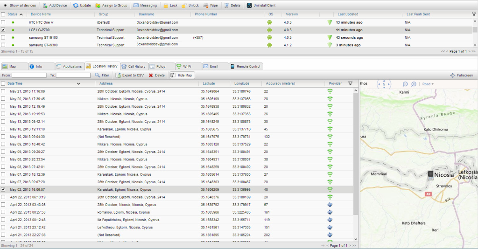Go to next page in location history pager
Image resolution: width=478 pixels, height=249 pixels.
pyautogui.click(x=350, y=246)
